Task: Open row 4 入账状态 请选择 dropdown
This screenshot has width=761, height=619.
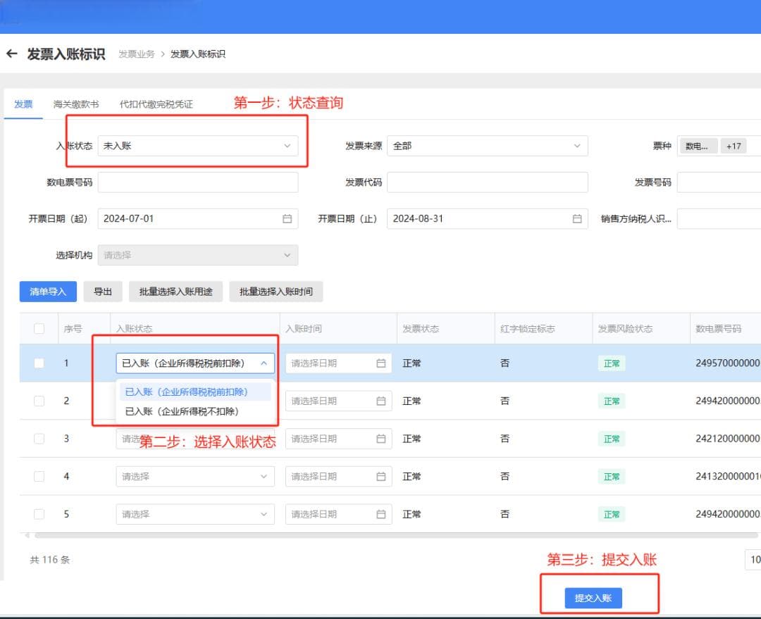Action: coord(195,477)
